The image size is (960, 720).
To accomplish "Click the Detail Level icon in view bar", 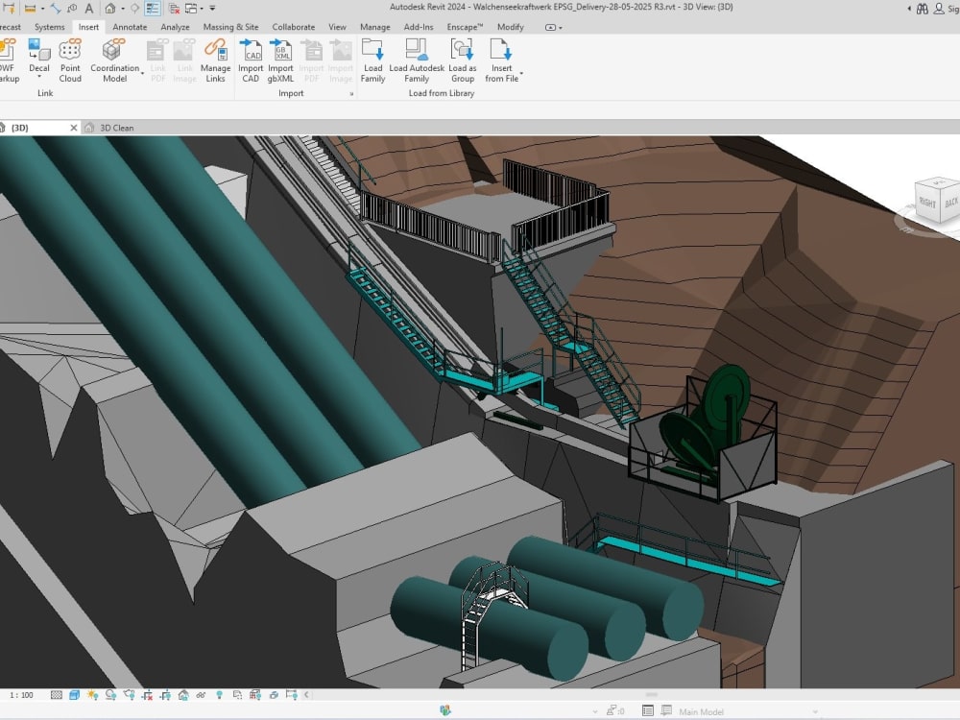I will pyautogui.click(x=57, y=695).
